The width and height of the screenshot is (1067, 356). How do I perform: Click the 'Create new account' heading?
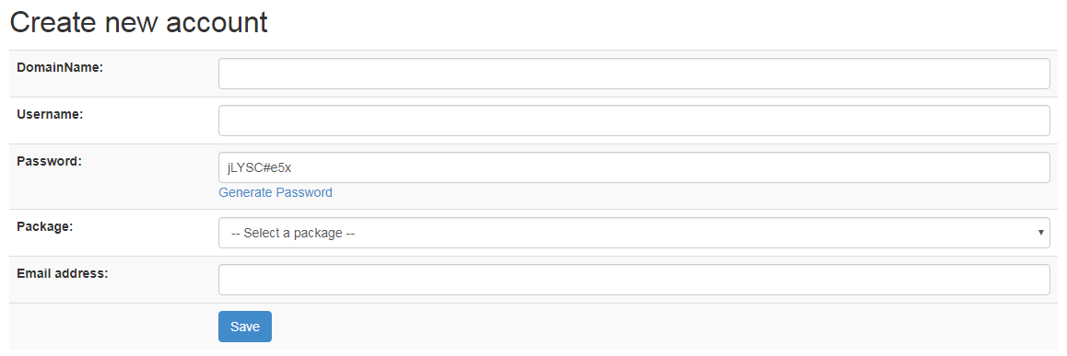click(139, 22)
